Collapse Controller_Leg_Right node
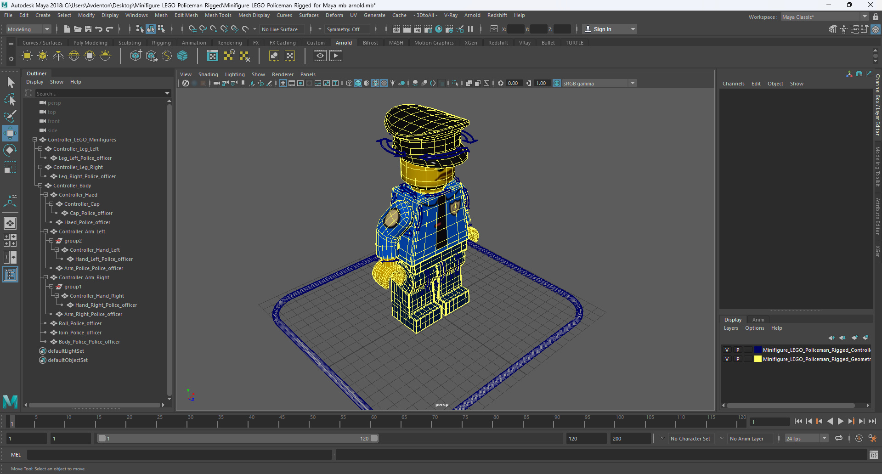 40,167
